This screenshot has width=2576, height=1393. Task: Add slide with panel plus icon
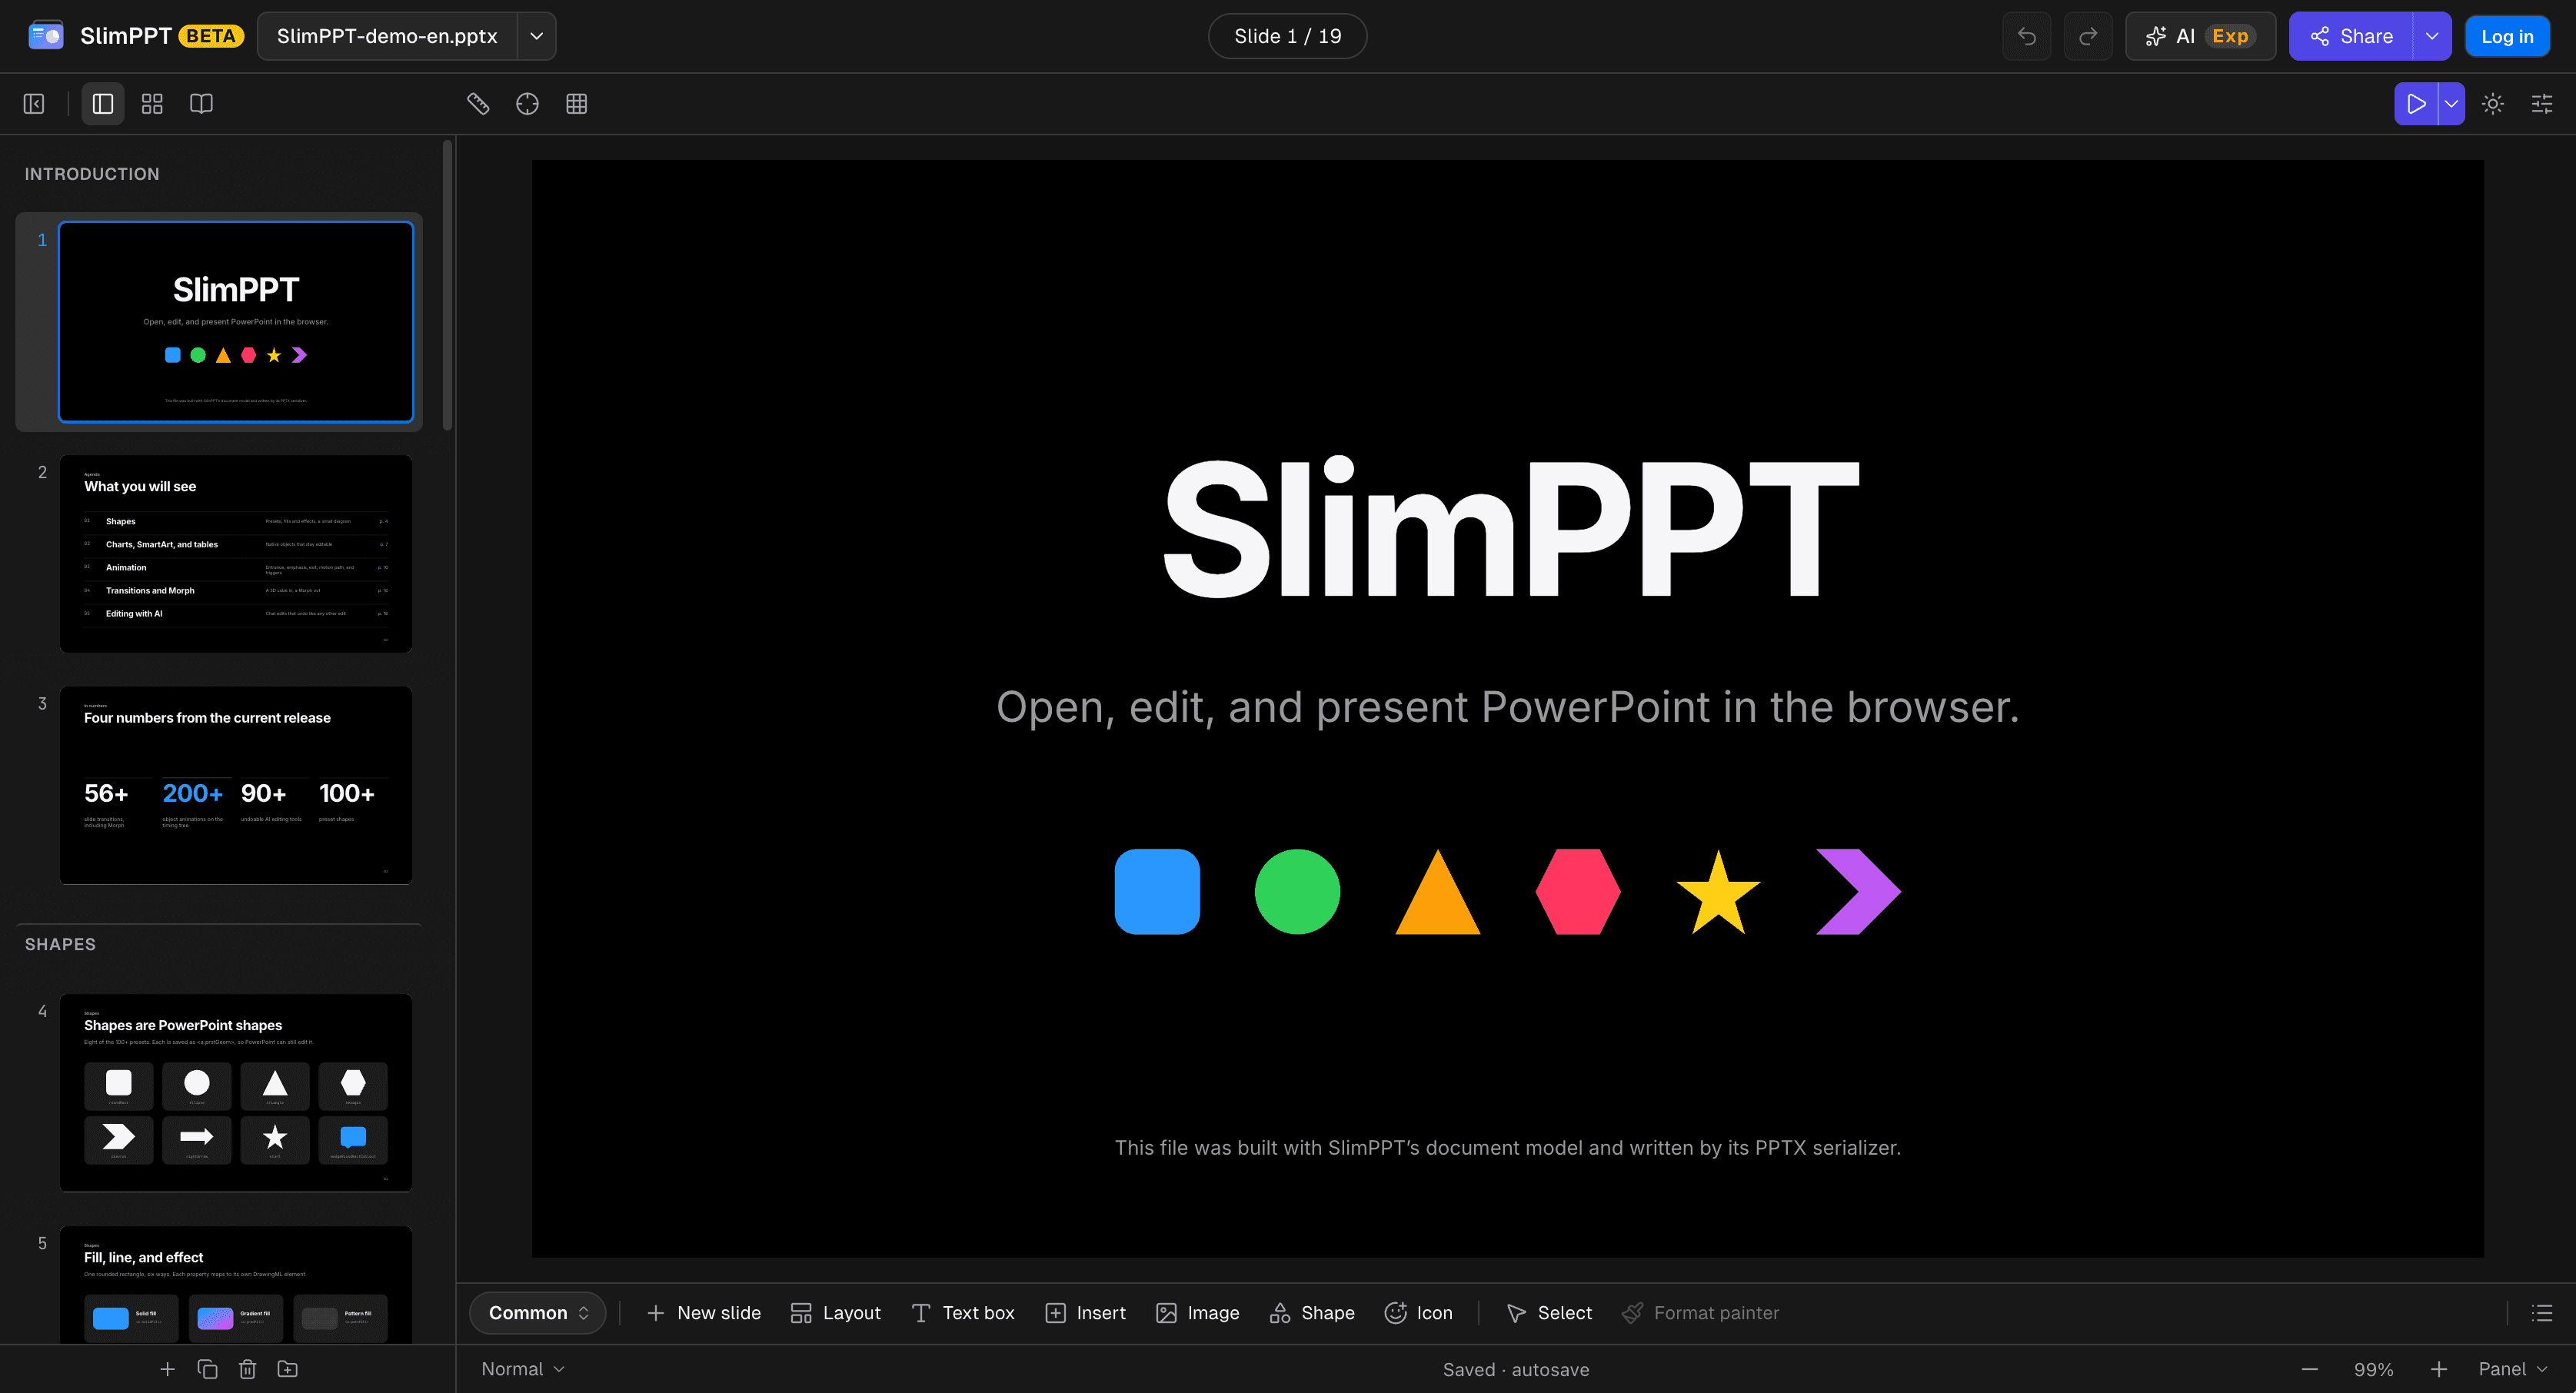[167, 1369]
